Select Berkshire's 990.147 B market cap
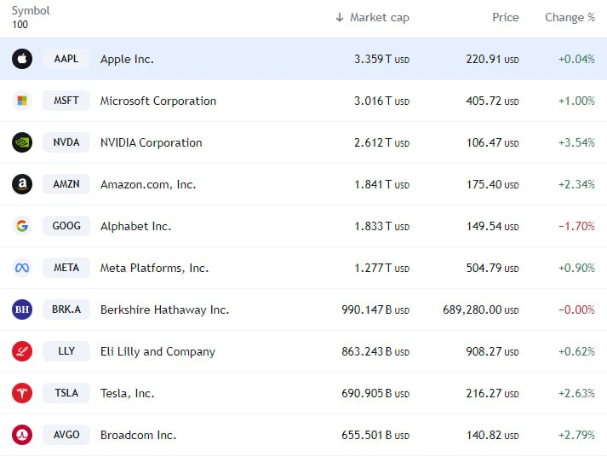 375,310
